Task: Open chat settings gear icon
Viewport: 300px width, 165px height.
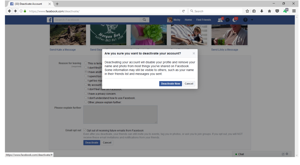Action: click(x=287, y=154)
